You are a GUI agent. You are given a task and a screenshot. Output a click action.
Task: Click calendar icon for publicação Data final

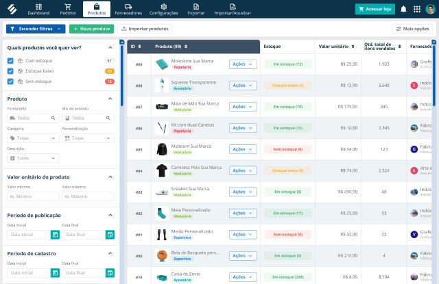[110, 235]
